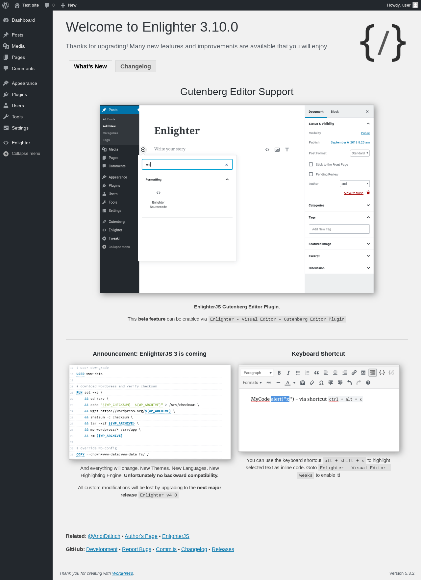Expand the Excerpt panel chevron

coord(368,256)
